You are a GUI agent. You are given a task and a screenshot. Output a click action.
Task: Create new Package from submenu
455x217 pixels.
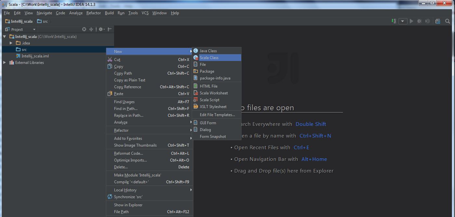point(216,71)
